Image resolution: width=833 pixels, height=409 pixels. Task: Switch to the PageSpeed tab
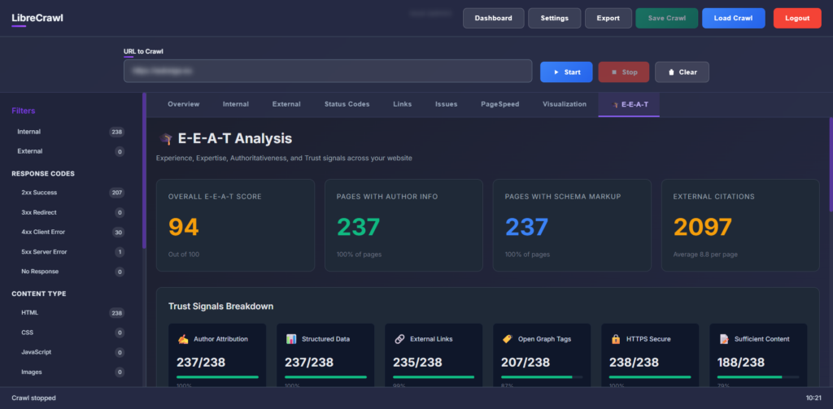click(500, 104)
